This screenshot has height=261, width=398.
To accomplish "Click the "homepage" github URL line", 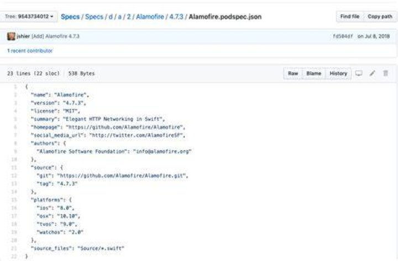I will tap(108, 127).
